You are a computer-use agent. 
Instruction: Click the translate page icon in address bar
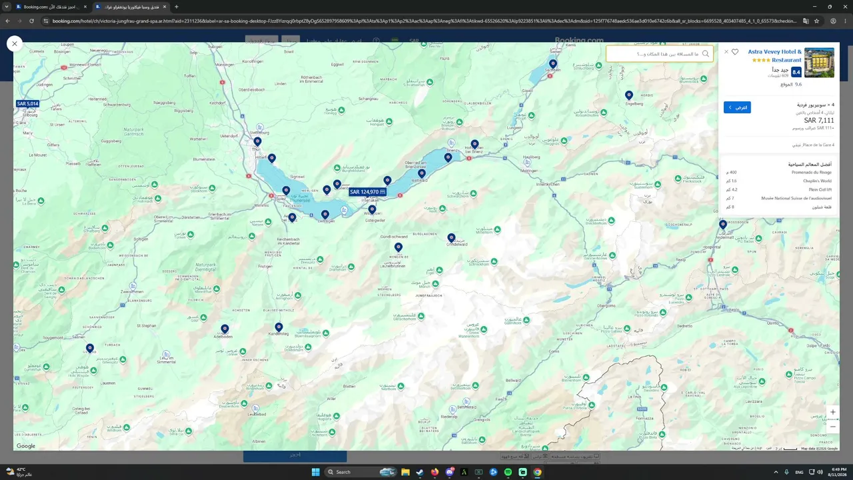[806, 21]
